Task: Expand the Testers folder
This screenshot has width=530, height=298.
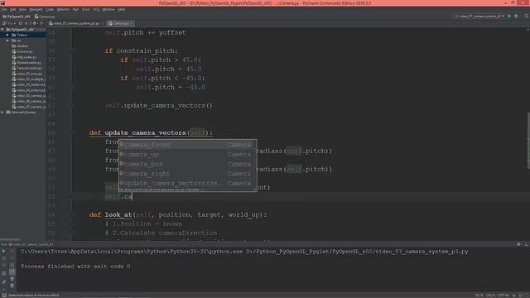Action: pyautogui.click(x=7, y=35)
